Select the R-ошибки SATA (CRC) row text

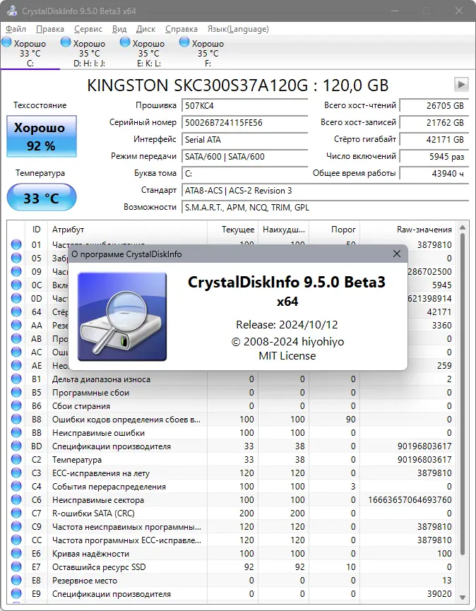pyautogui.click(x=93, y=514)
